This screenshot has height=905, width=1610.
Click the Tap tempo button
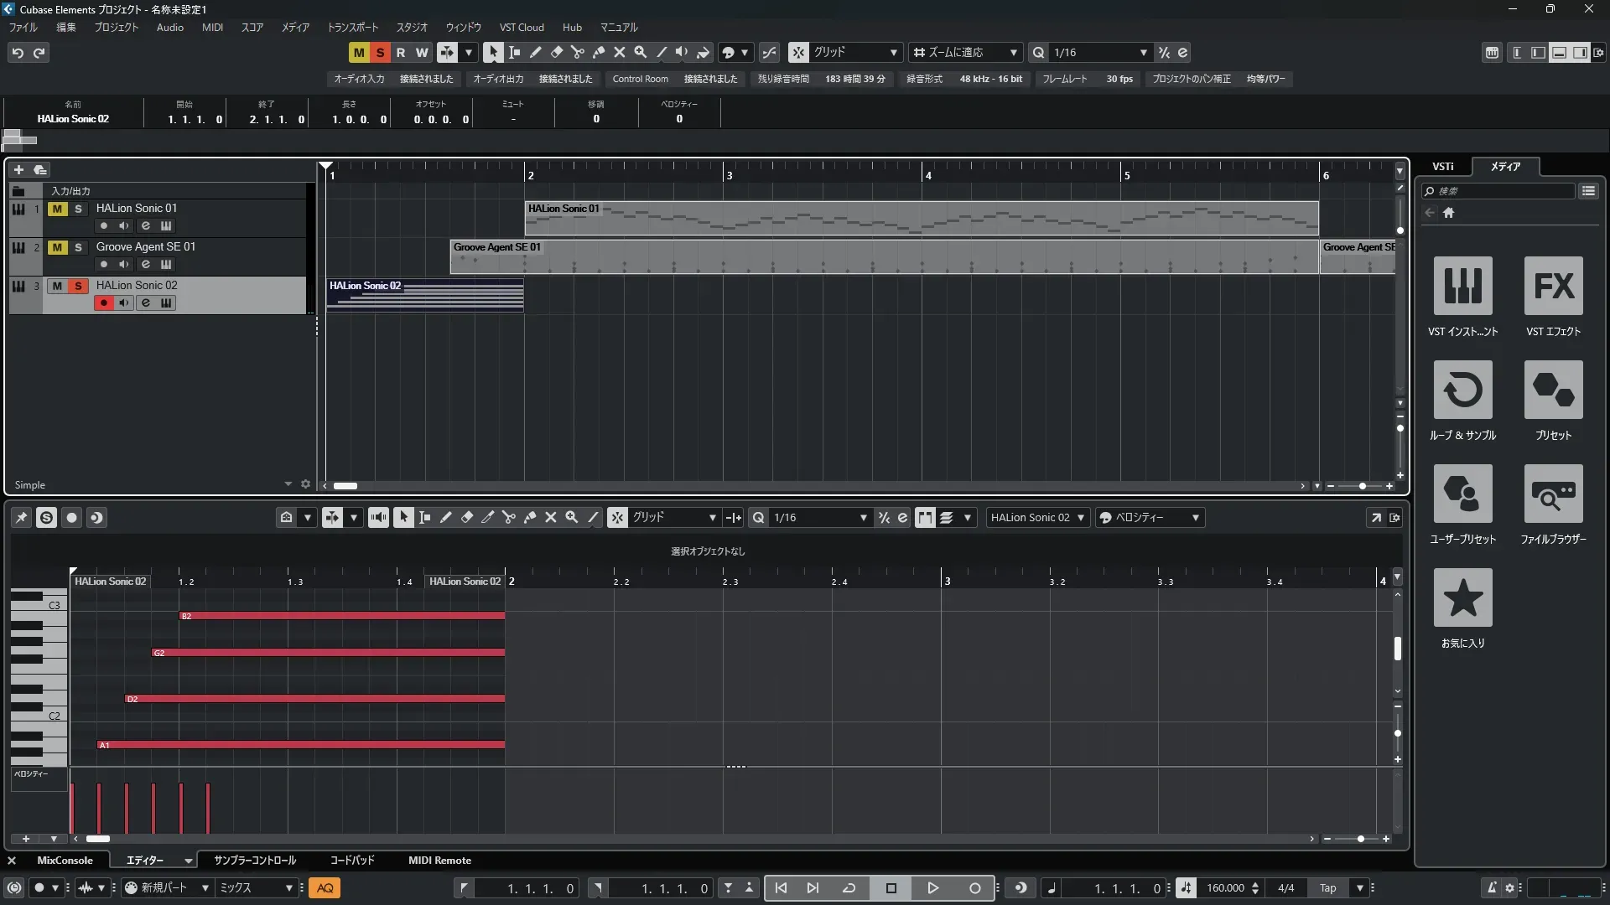[1327, 887]
